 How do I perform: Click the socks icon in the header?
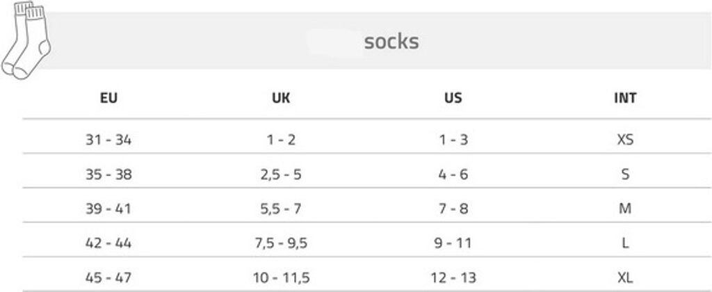26,40
